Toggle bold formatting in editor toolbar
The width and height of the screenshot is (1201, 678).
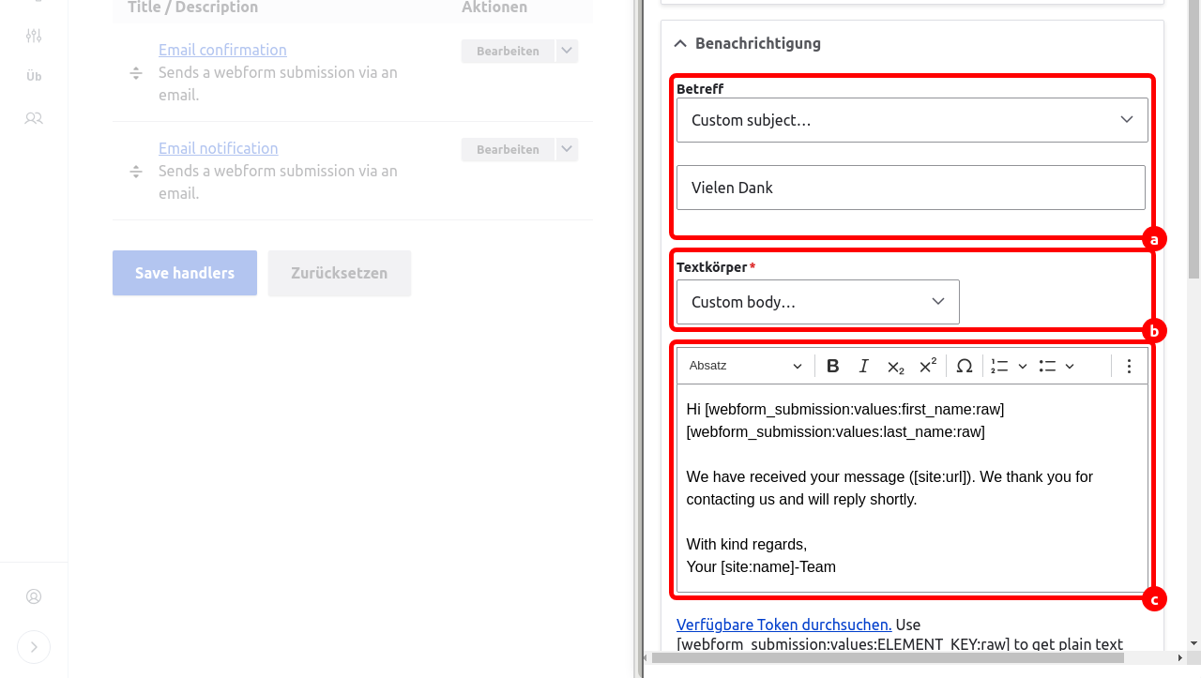coord(832,366)
